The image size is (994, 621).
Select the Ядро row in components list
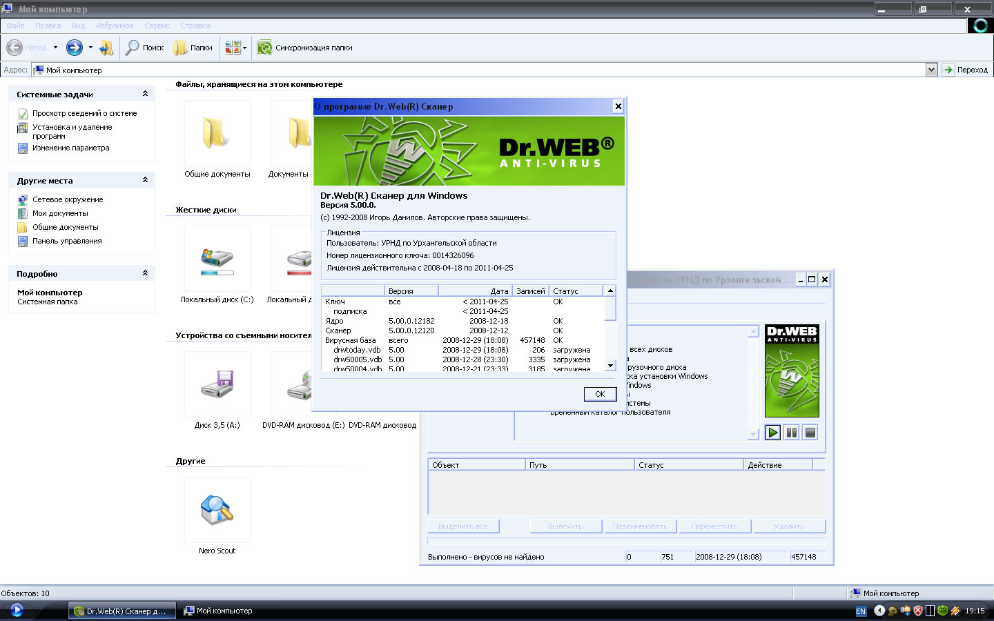(x=462, y=321)
